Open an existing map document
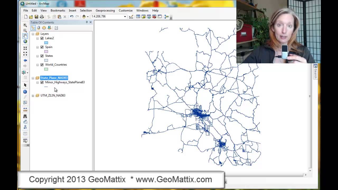Viewport: 338px width, 190px height. click(x=31, y=17)
